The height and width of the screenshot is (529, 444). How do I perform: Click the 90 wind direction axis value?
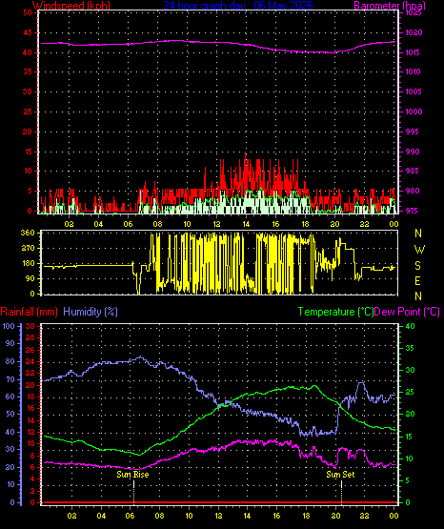30,278
